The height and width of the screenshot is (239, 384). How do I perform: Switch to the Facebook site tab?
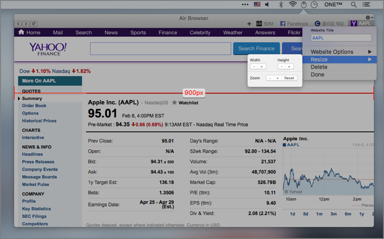coord(294,24)
